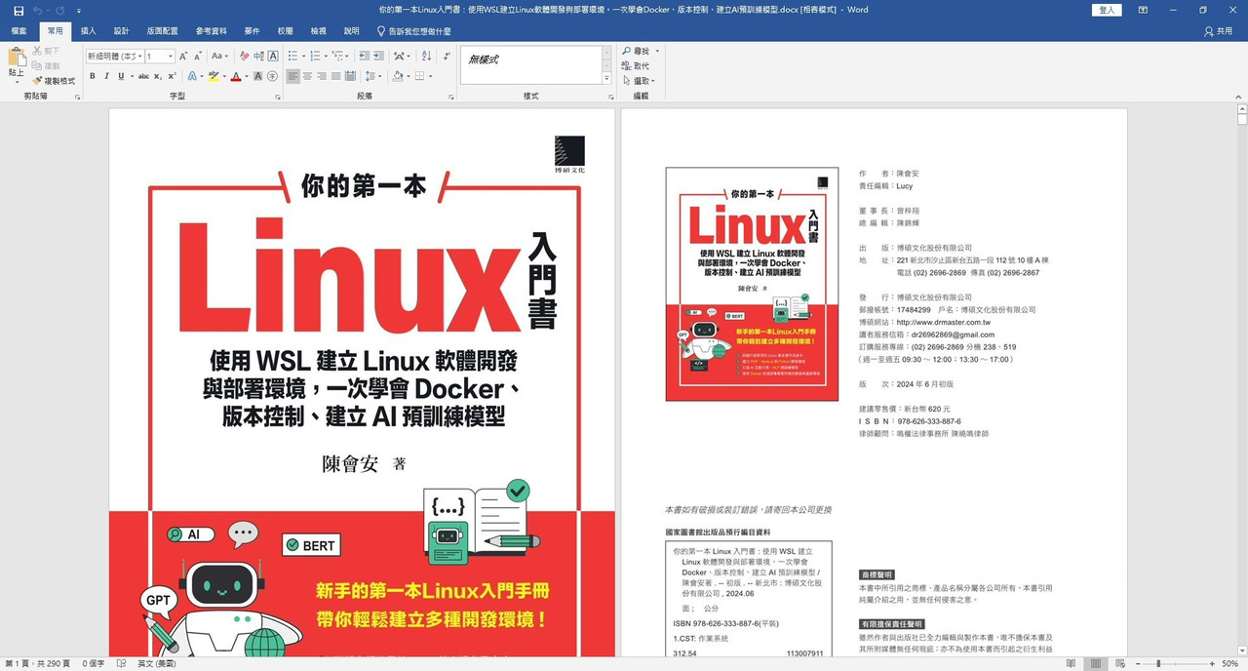Click the 剪下 cut button
1248x671 pixels.
tap(46, 51)
